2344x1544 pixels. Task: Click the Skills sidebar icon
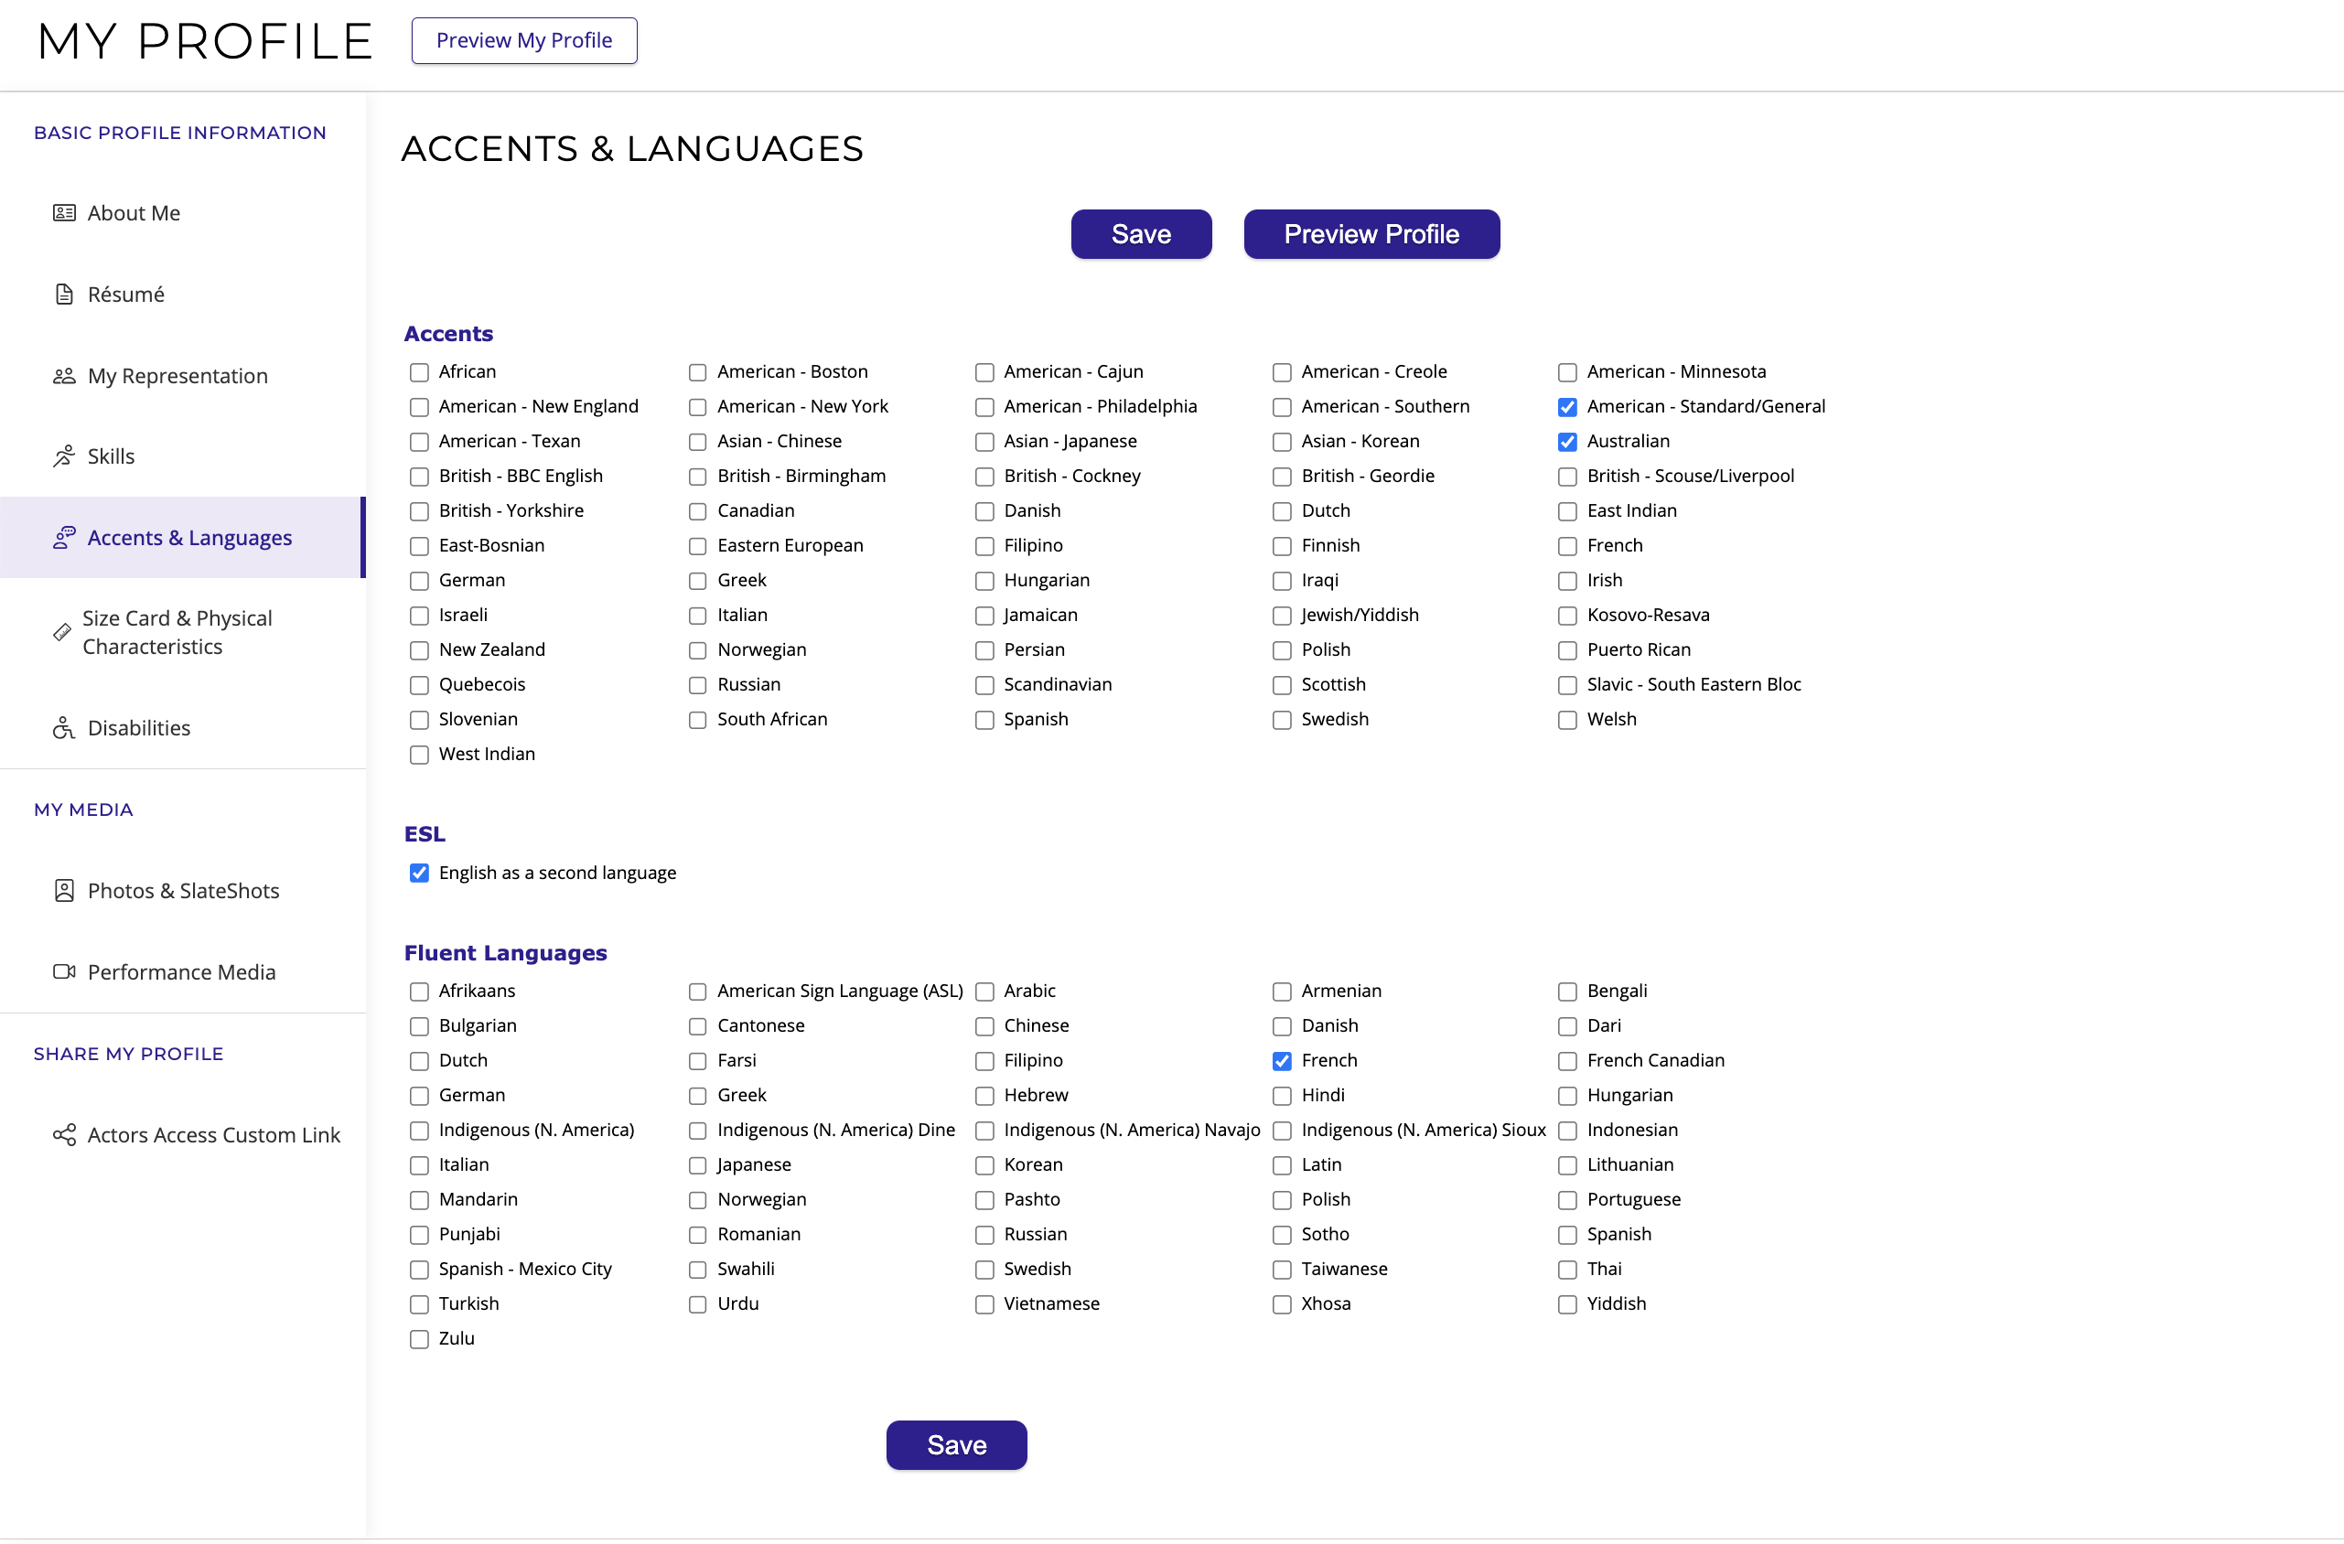click(64, 456)
